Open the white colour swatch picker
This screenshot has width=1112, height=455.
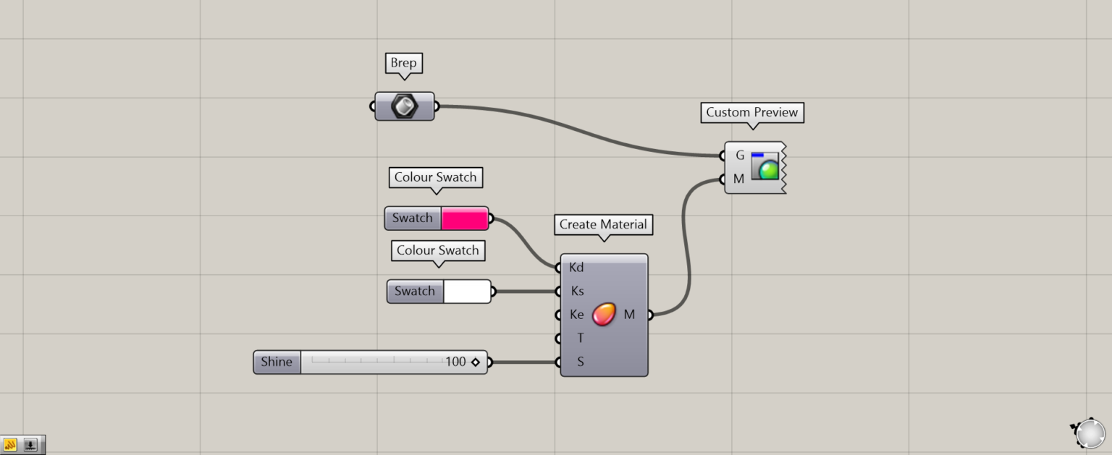pyautogui.click(x=466, y=292)
